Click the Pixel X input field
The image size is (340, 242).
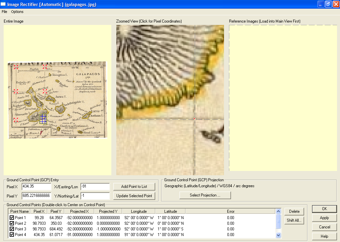point(36,187)
